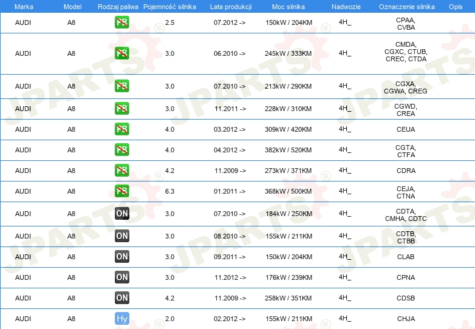
Task: Click the production date 11.2012 ->
Action: [x=230, y=277]
